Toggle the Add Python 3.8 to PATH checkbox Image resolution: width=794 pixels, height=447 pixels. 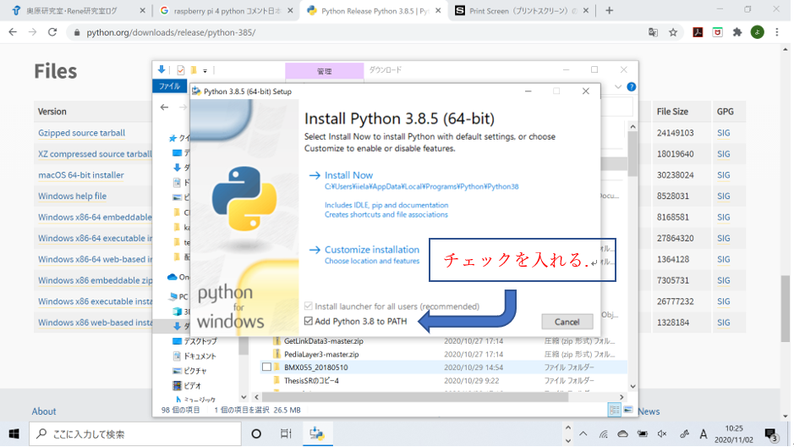click(x=309, y=321)
